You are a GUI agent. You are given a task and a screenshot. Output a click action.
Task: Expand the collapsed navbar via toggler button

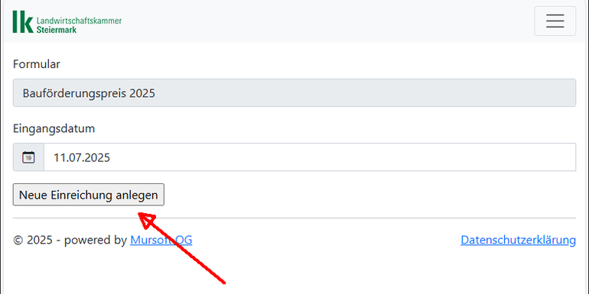[555, 21]
